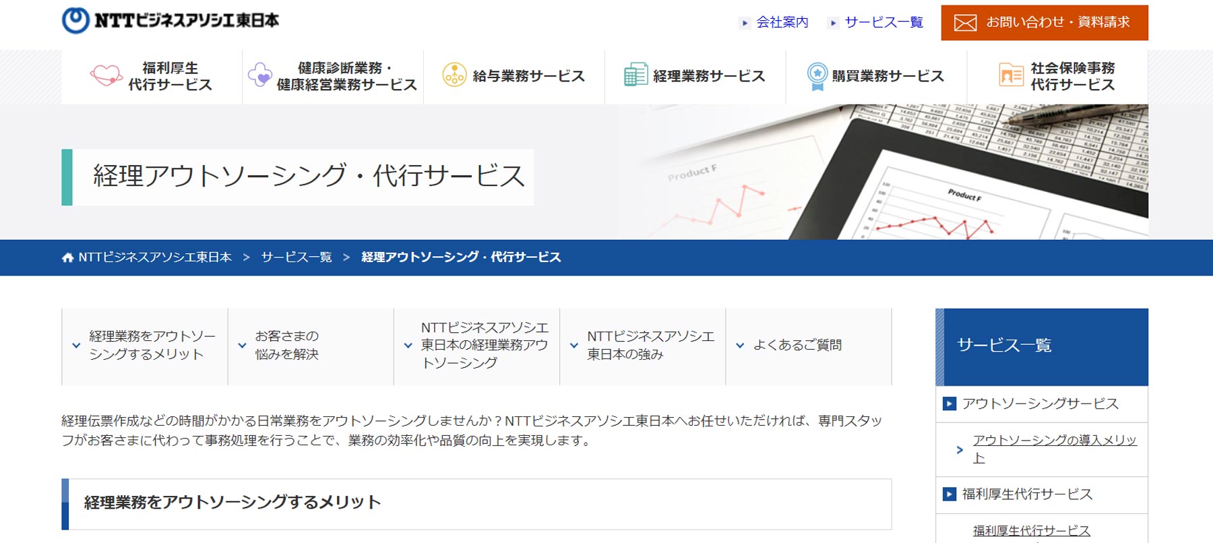Open the 会社案内 link
1213x543 pixels.
(x=782, y=22)
